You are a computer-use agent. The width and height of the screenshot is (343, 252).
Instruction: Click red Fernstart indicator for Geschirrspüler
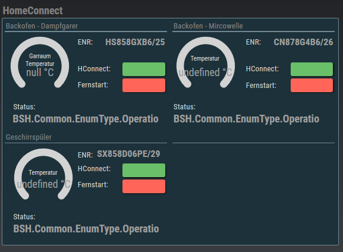[x=144, y=187]
